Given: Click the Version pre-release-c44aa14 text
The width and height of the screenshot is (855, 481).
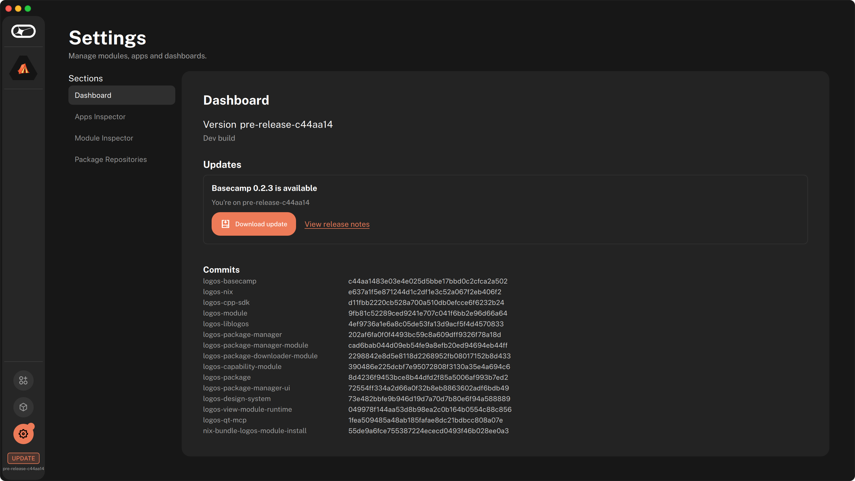Looking at the screenshot, I should point(267,125).
